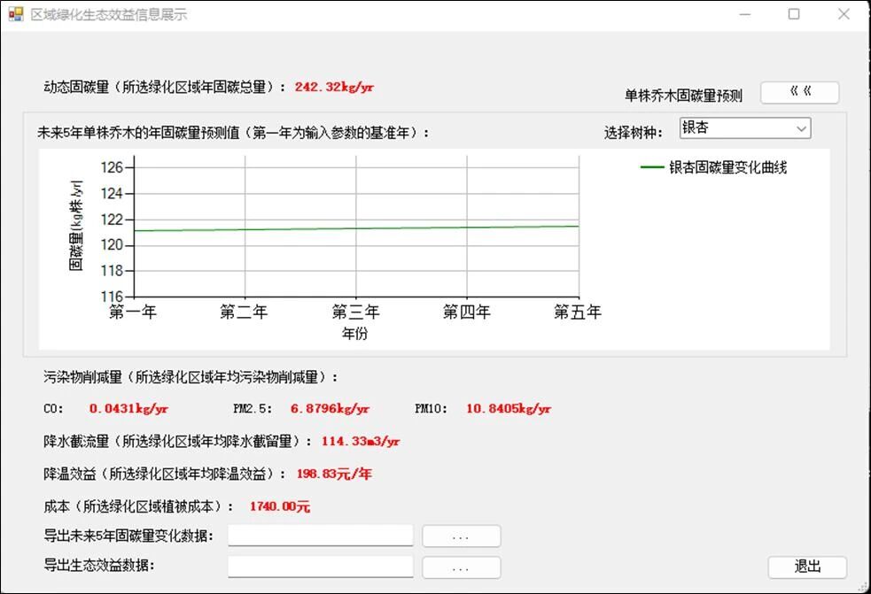Maximize the application window

click(794, 14)
